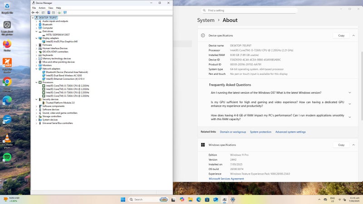This screenshot has width=363, height=204.
Task: Collapse the Network adapters node
Action: pyautogui.click(x=36, y=68)
